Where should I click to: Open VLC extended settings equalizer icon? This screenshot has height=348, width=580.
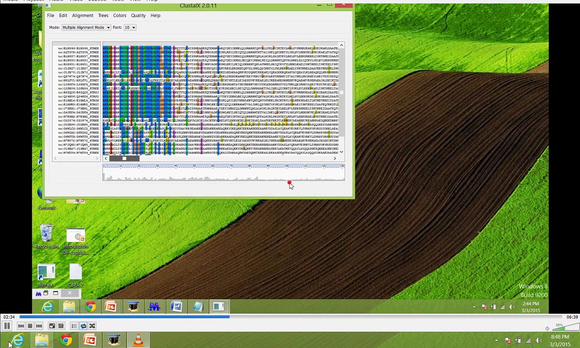point(61,326)
